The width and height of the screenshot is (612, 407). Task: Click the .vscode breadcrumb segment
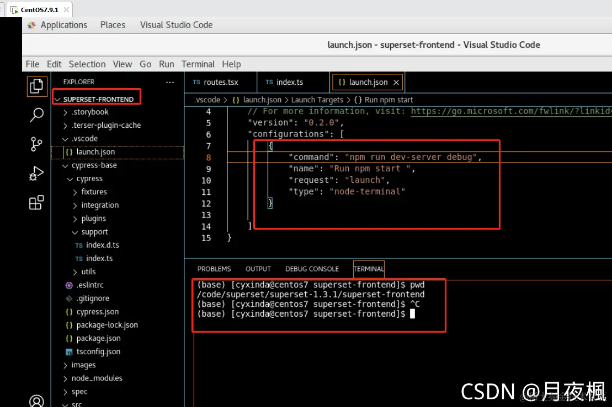click(x=207, y=100)
